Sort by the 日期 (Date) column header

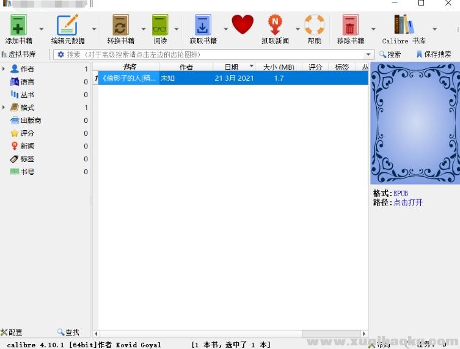click(231, 67)
